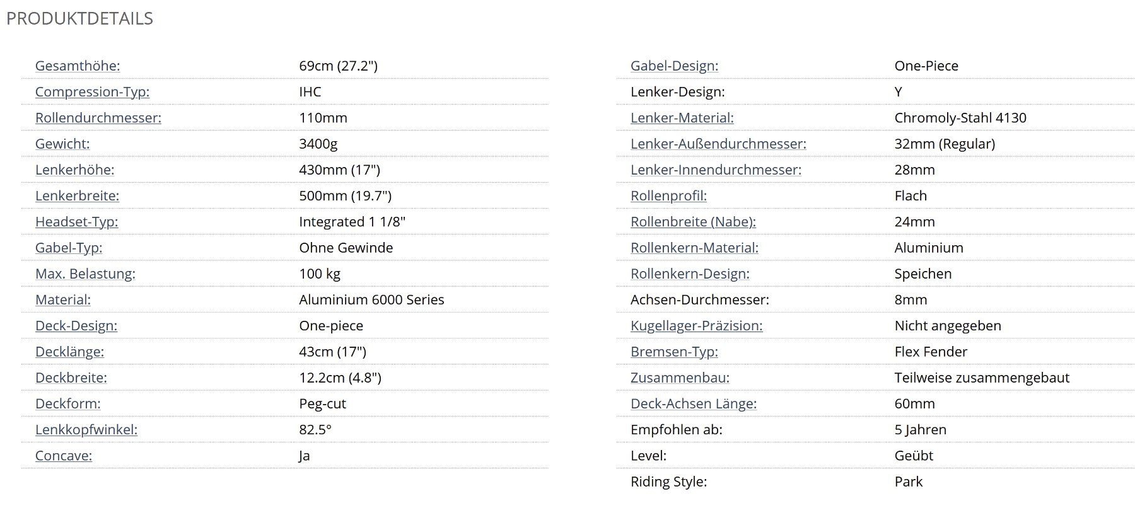Click the Deck-Achsen Länge link

694,403
